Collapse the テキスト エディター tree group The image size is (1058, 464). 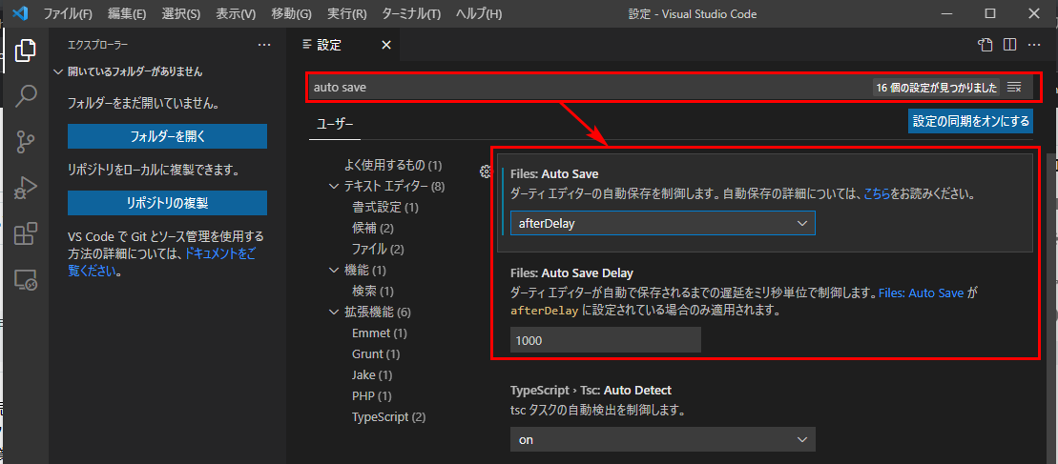coord(333,186)
